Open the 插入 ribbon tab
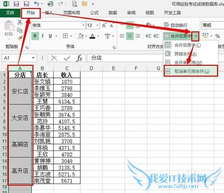Screen dimensions: 224x193 pos(49,13)
